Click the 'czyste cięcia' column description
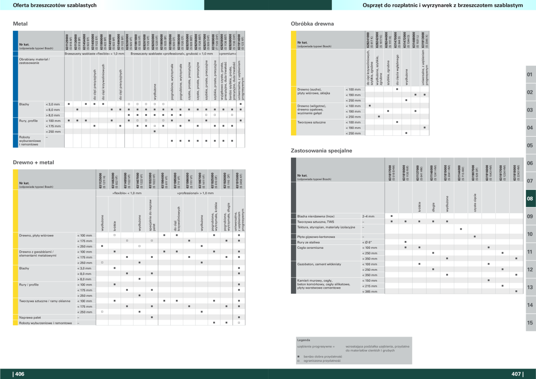Viewport: 536px width, 379px height. click(475, 202)
